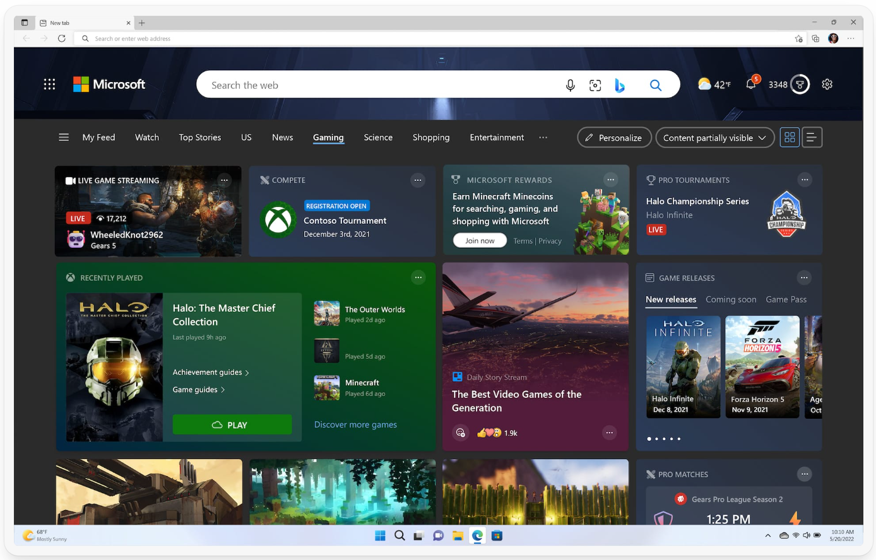Open File Explorer from taskbar
The width and height of the screenshot is (876, 560).
[458, 535]
